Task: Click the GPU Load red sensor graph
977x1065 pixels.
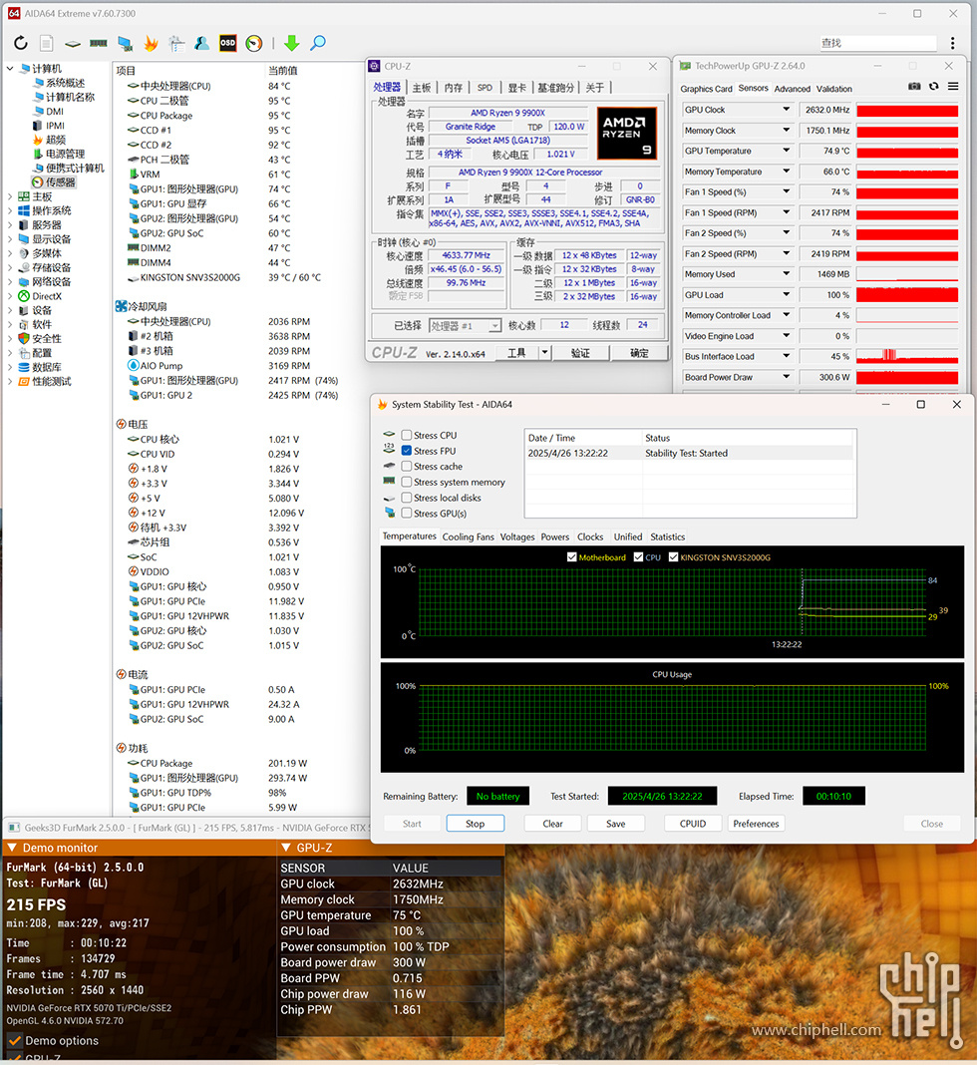Action: [907, 295]
